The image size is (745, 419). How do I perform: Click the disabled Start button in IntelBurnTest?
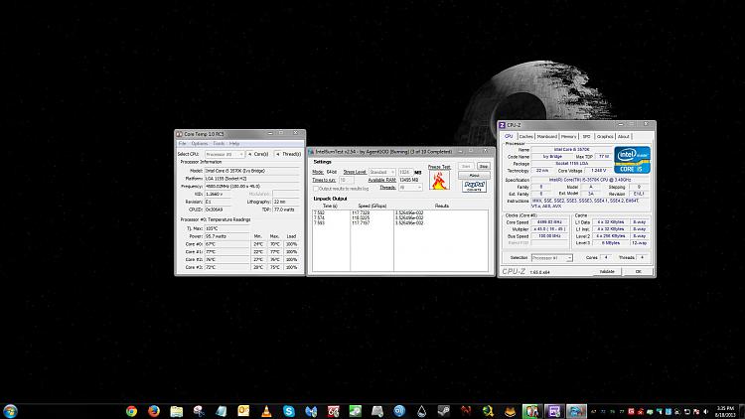[466, 166]
